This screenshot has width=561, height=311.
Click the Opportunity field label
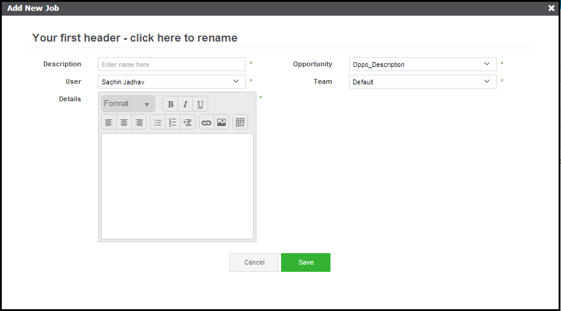point(312,64)
